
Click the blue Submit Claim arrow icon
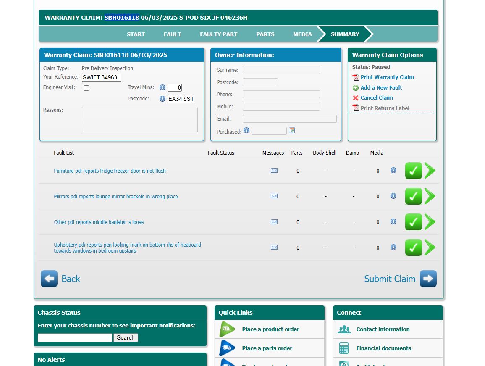coord(428,279)
